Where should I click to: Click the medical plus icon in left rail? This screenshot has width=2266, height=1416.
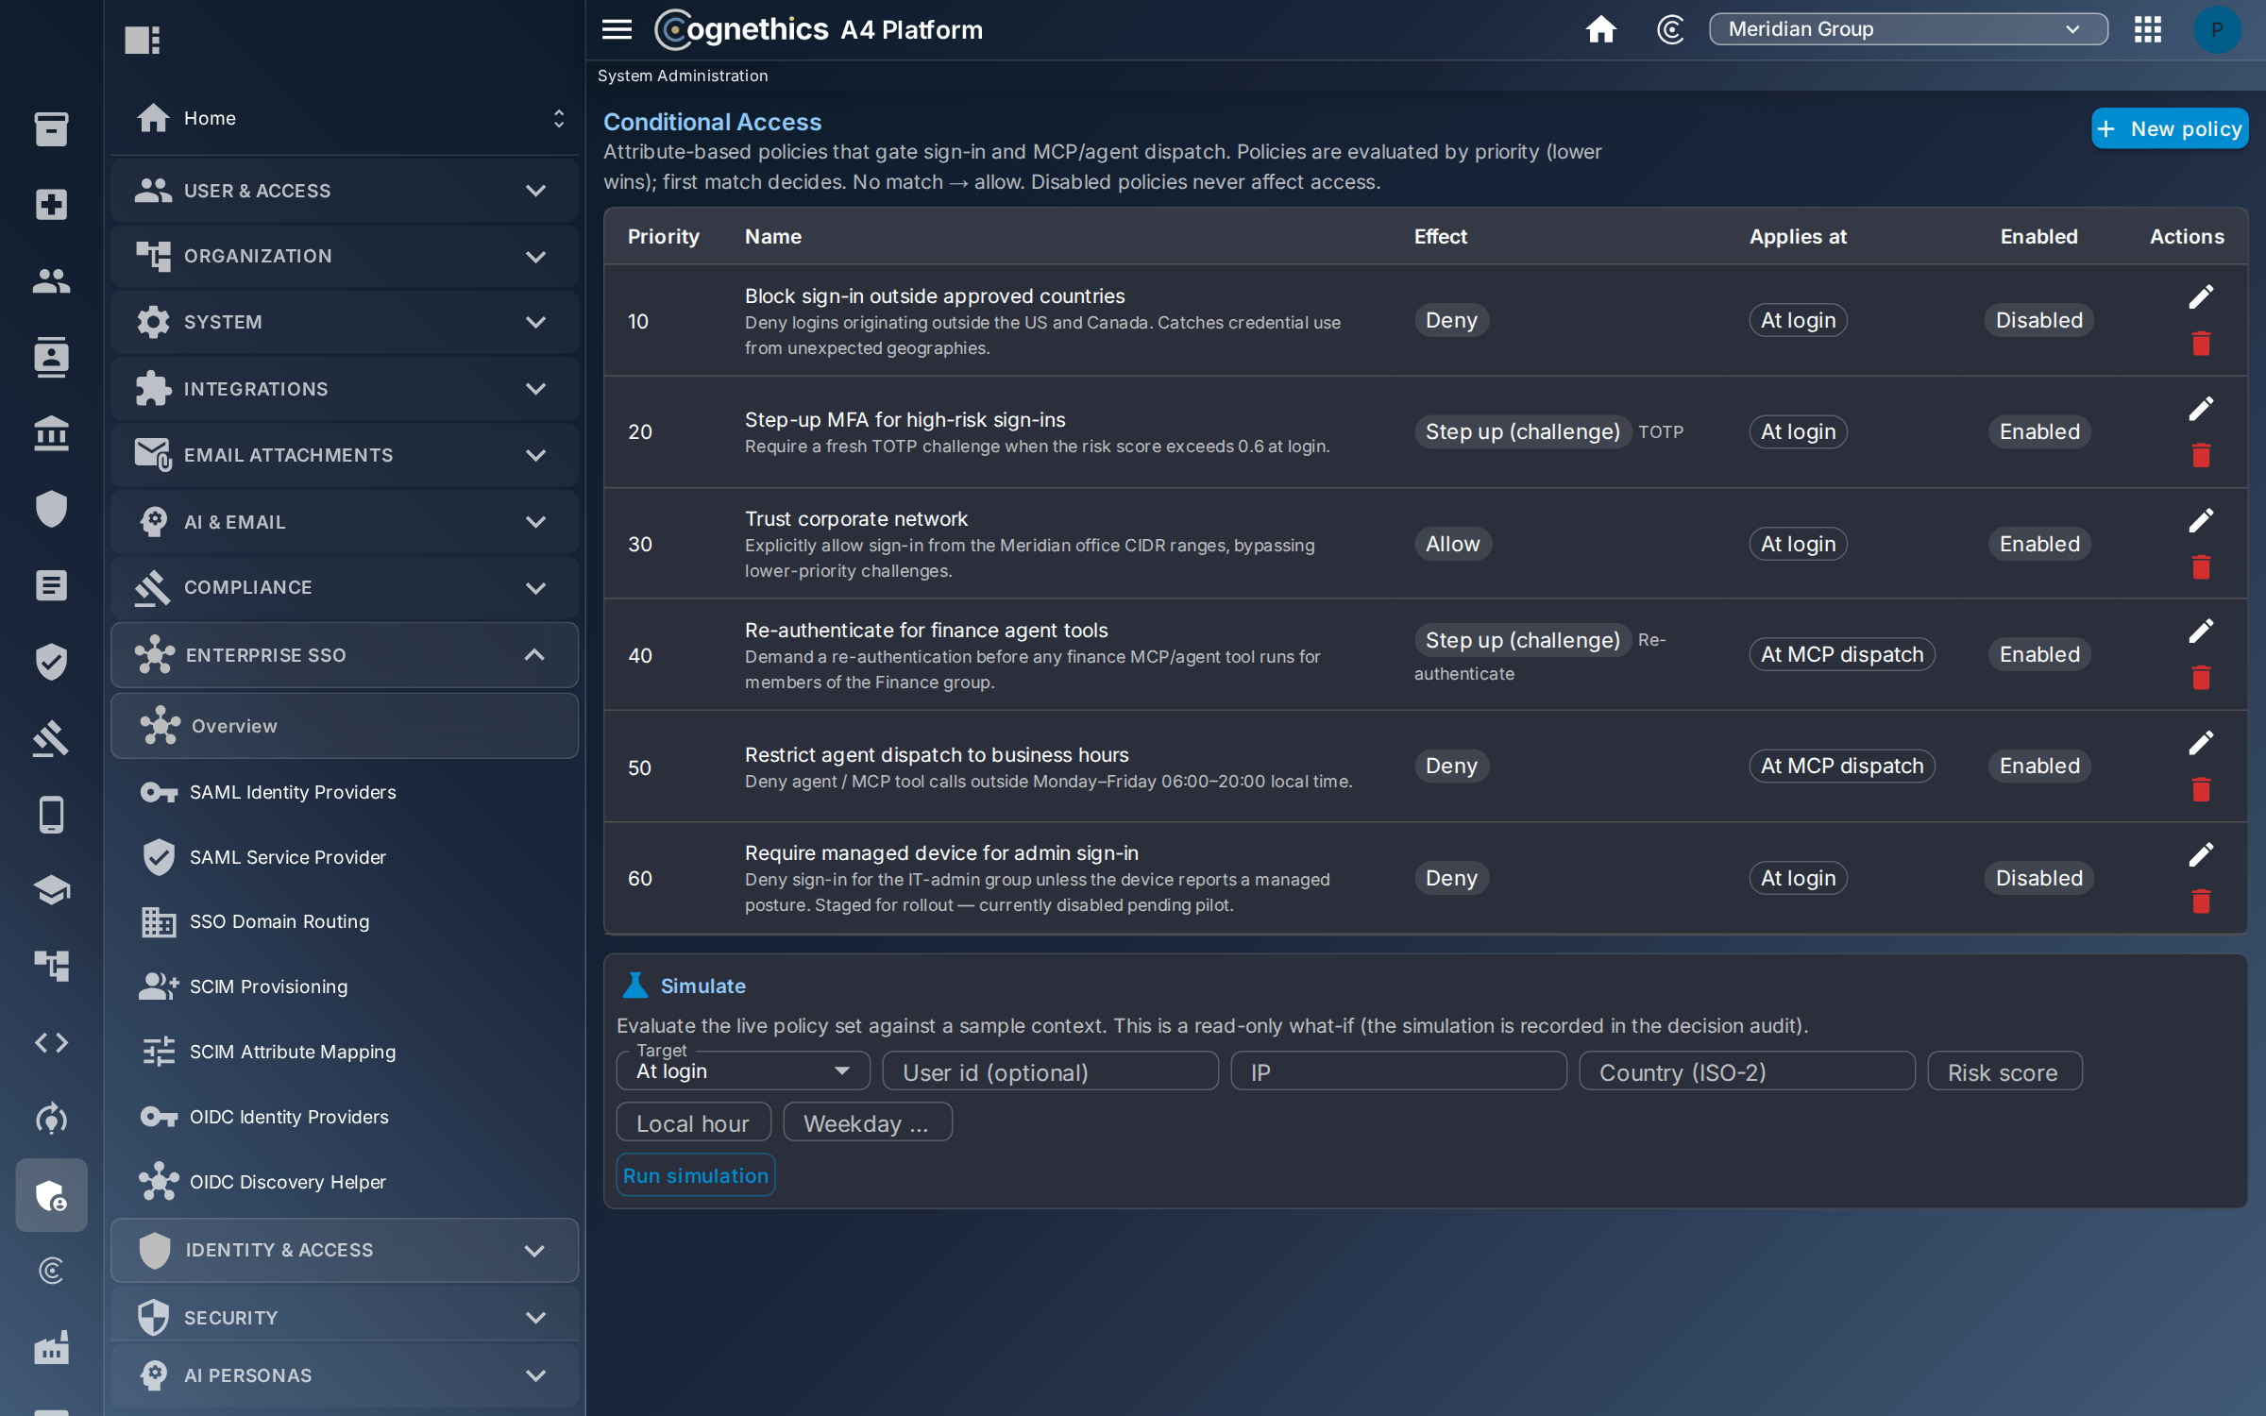(x=51, y=204)
